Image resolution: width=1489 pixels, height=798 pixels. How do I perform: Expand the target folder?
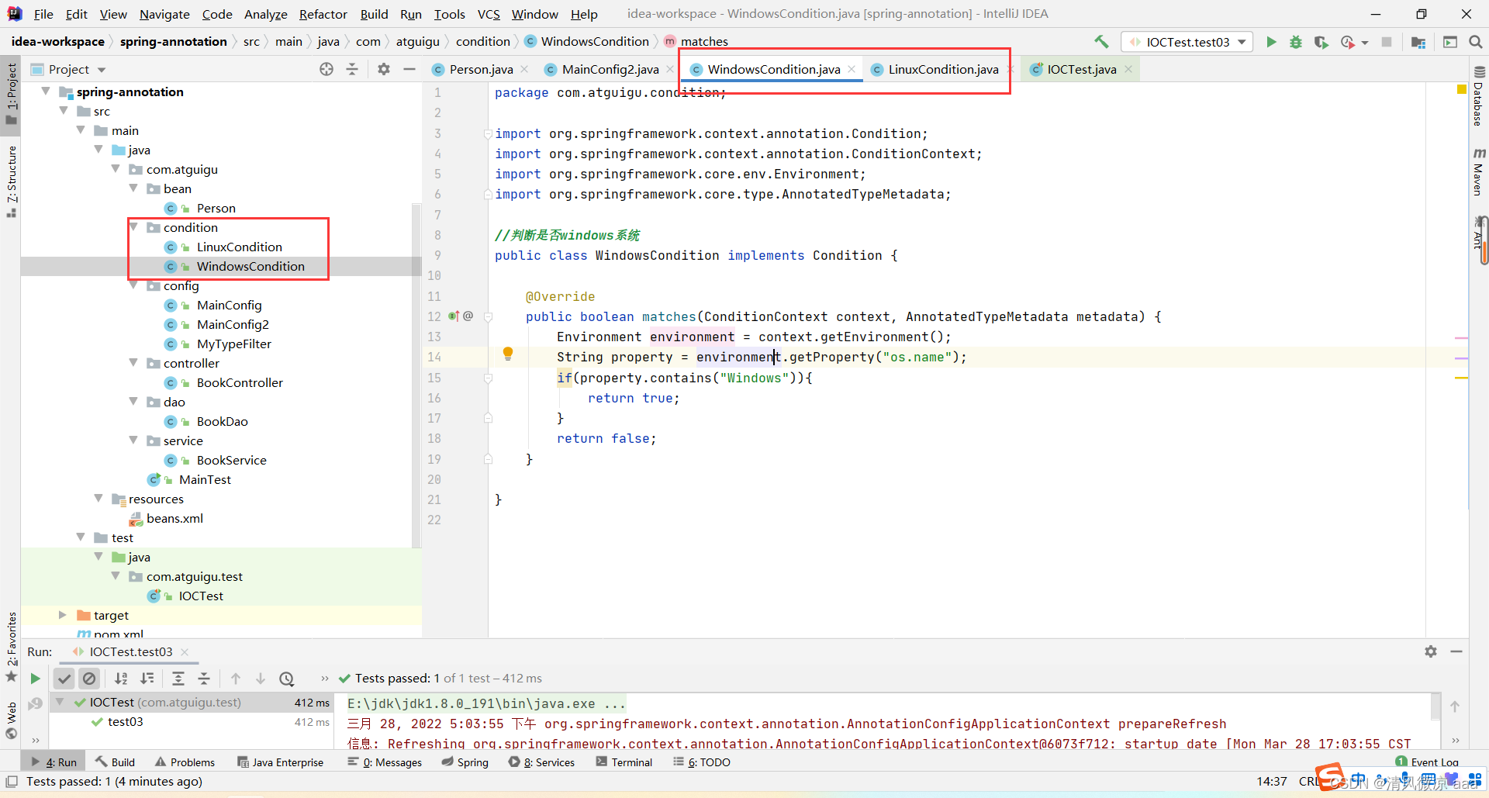pyautogui.click(x=63, y=615)
